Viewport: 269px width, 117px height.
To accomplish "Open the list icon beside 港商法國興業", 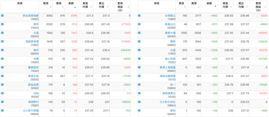I will pos(139,76).
